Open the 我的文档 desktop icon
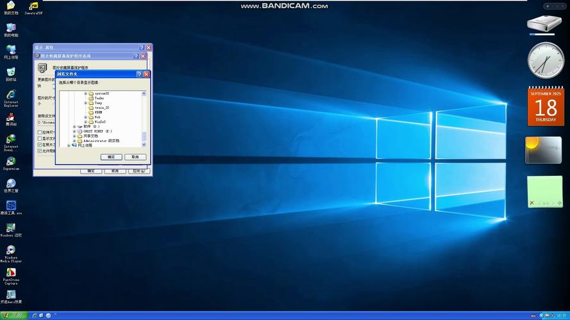 [x=10, y=7]
